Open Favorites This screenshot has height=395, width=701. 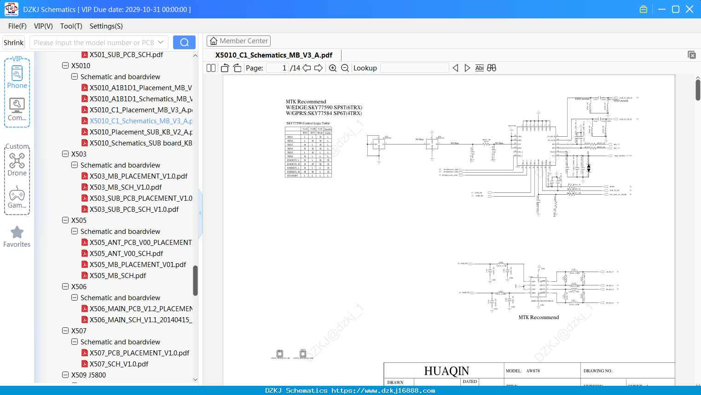(17, 237)
